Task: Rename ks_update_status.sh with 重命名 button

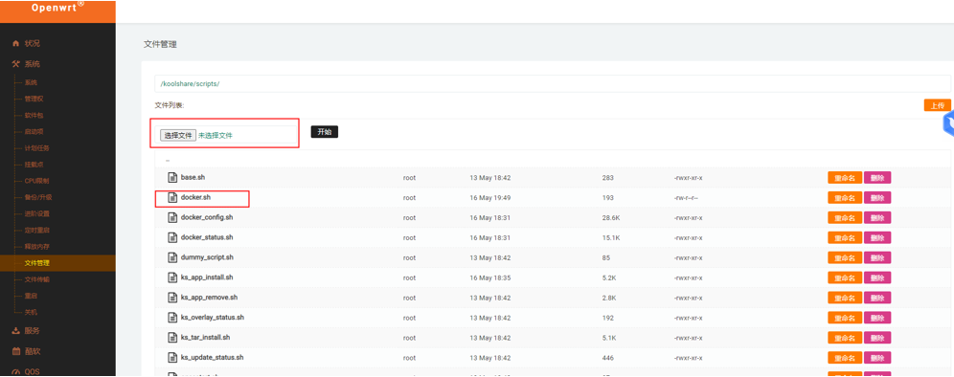Action: tap(845, 358)
